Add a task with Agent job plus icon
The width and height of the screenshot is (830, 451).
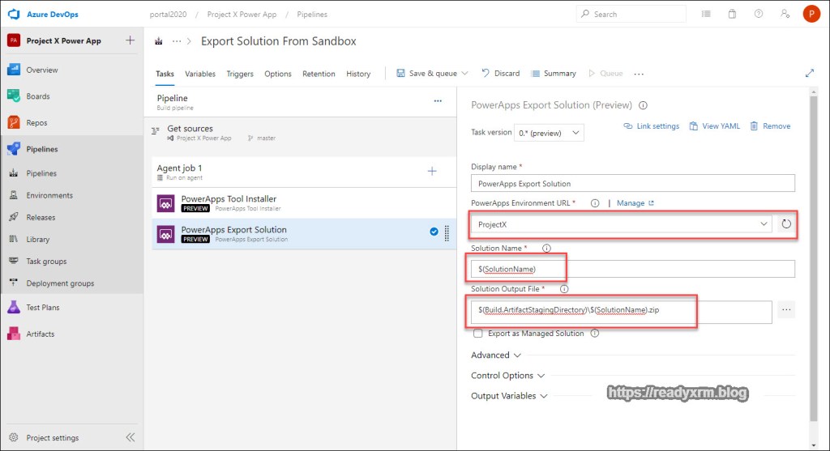pyautogui.click(x=432, y=171)
